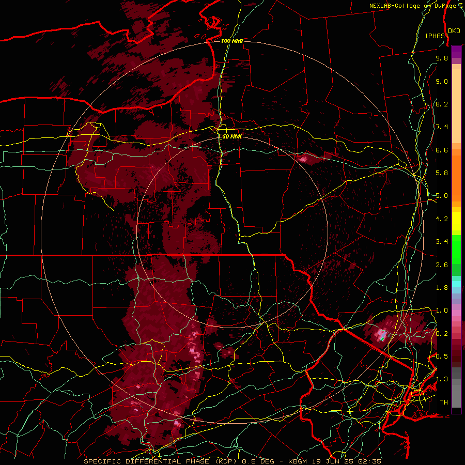465x465 pixels.
Task: Click the 100 NMI range ring label
Action: (232, 41)
